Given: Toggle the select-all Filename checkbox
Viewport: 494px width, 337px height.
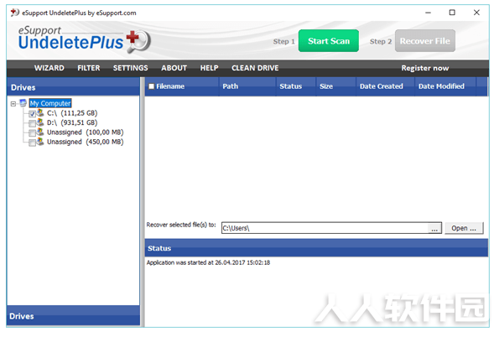Looking at the screenshot, I should click(152, 86).
